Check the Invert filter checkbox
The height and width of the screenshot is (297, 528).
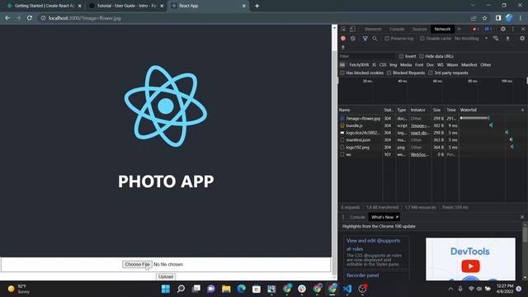coord(401,56)
